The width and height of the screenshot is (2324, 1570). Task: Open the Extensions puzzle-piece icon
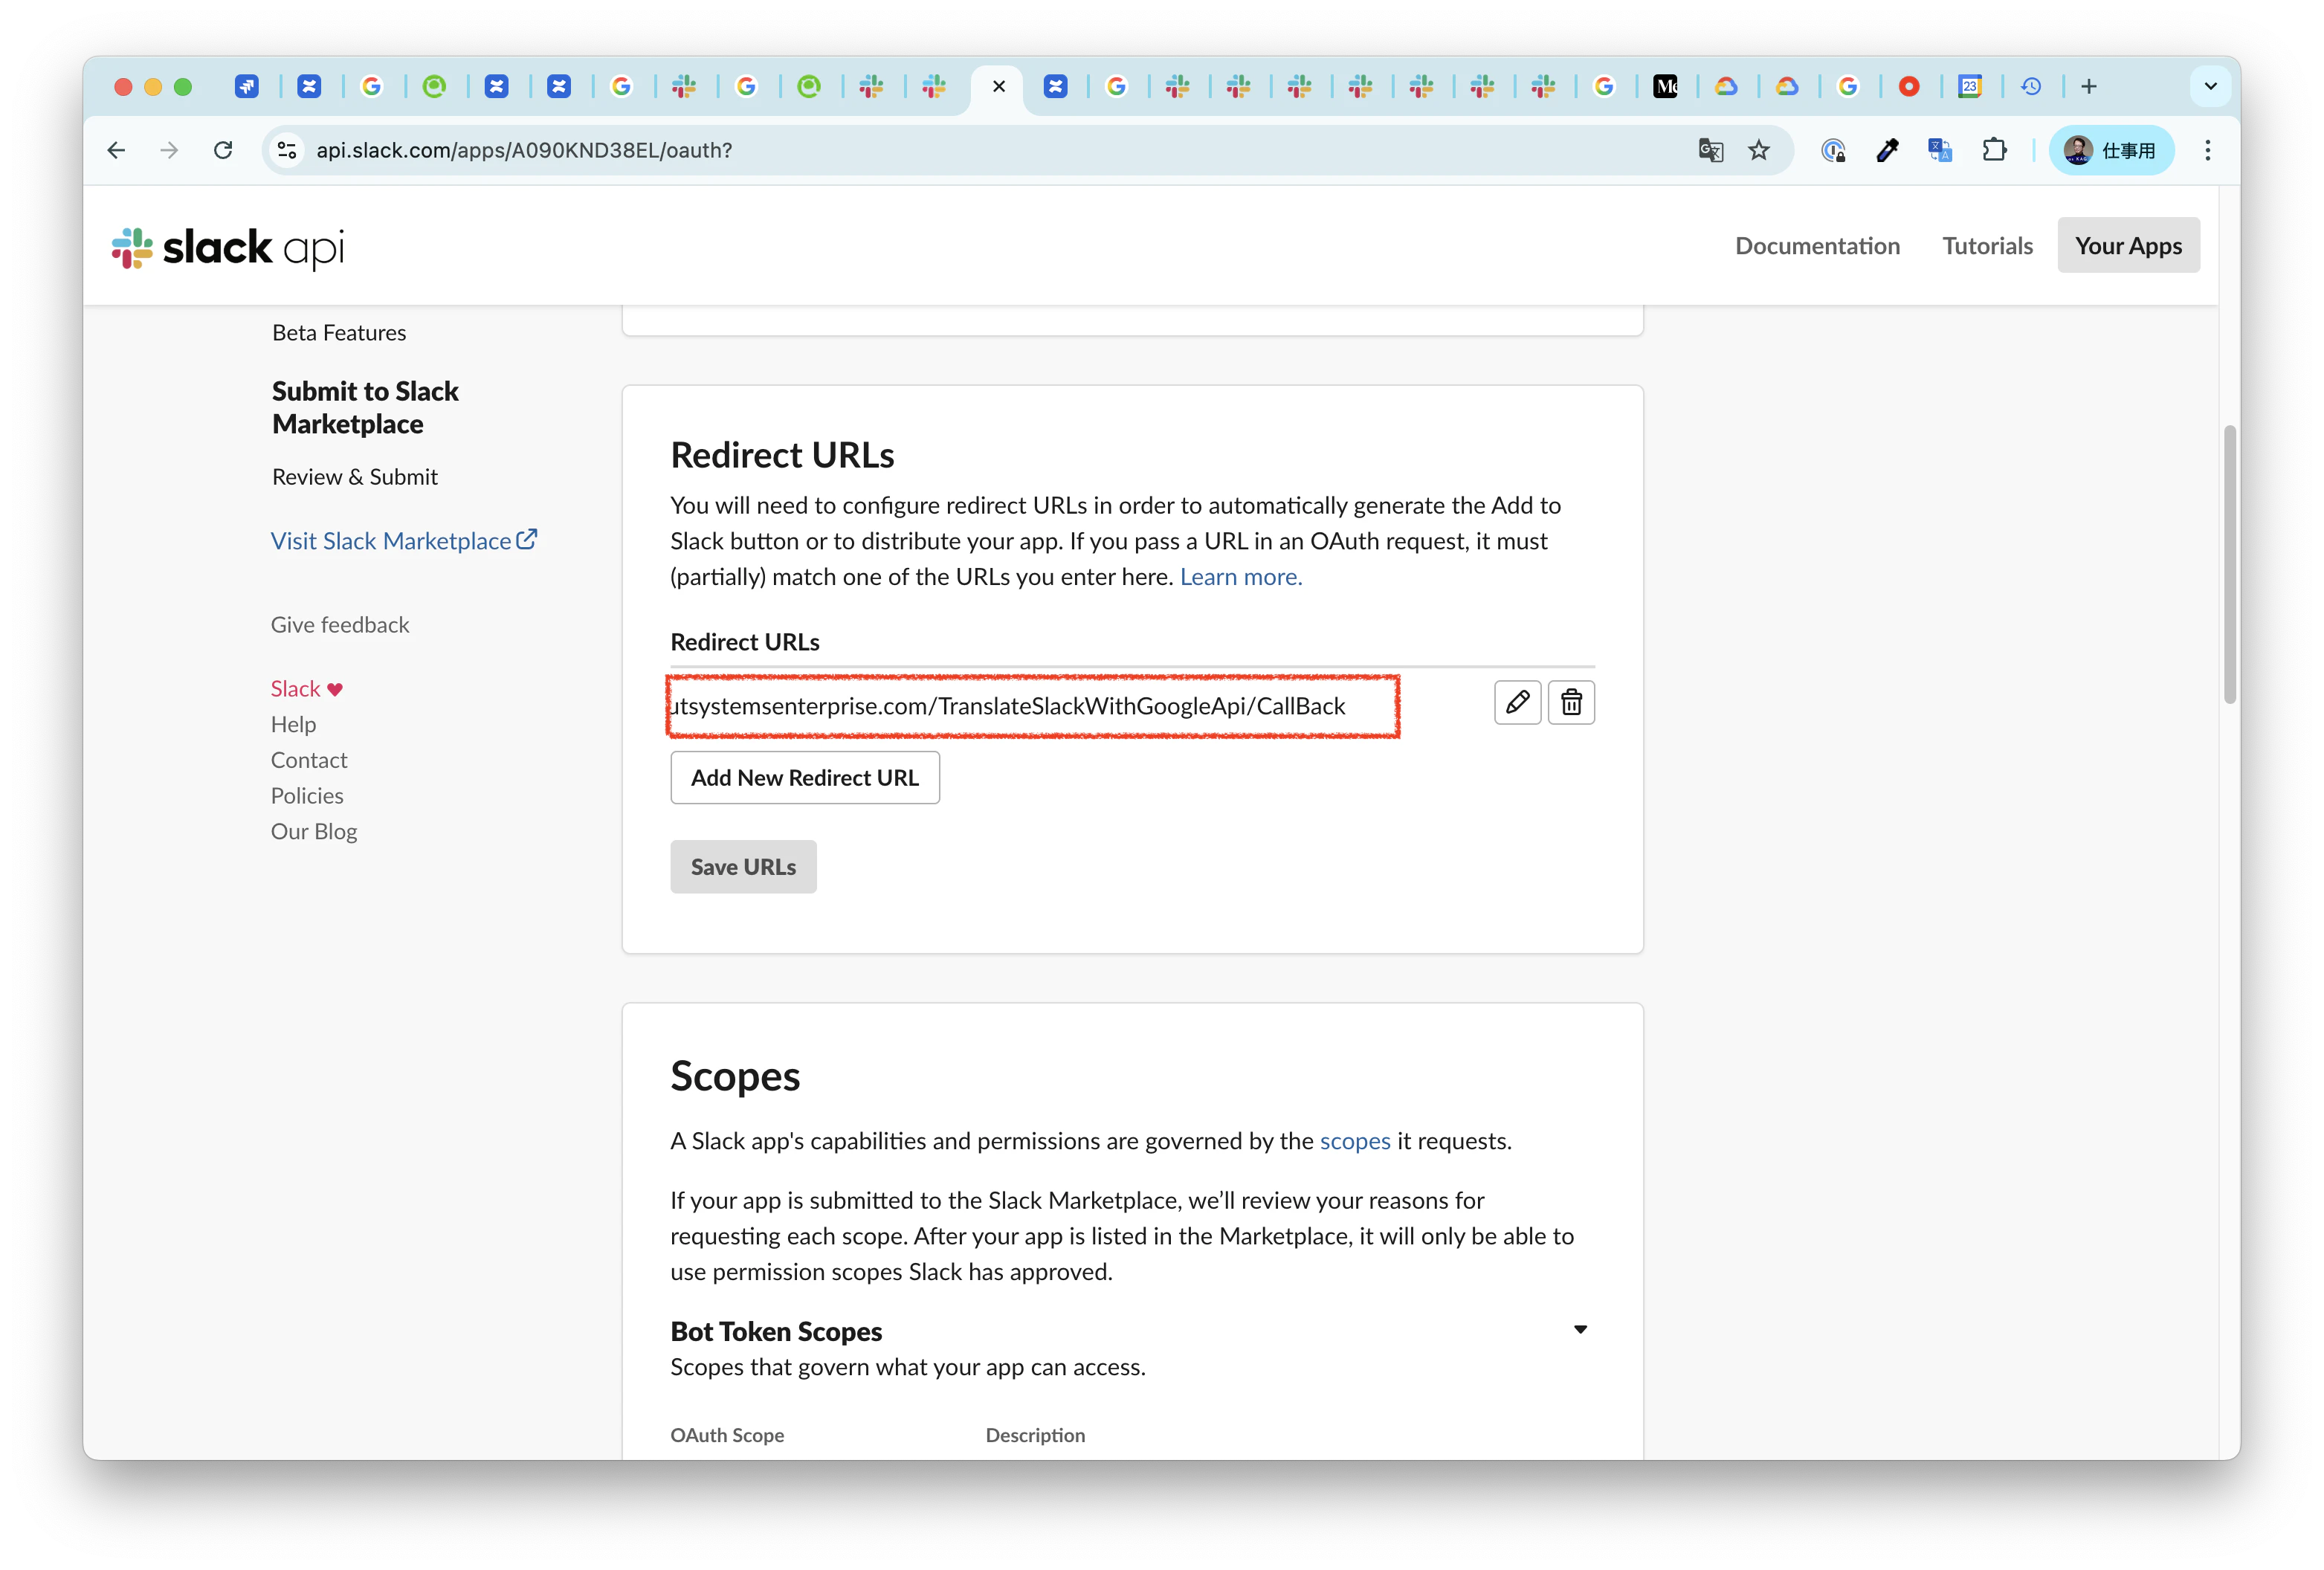point(1993,150)
